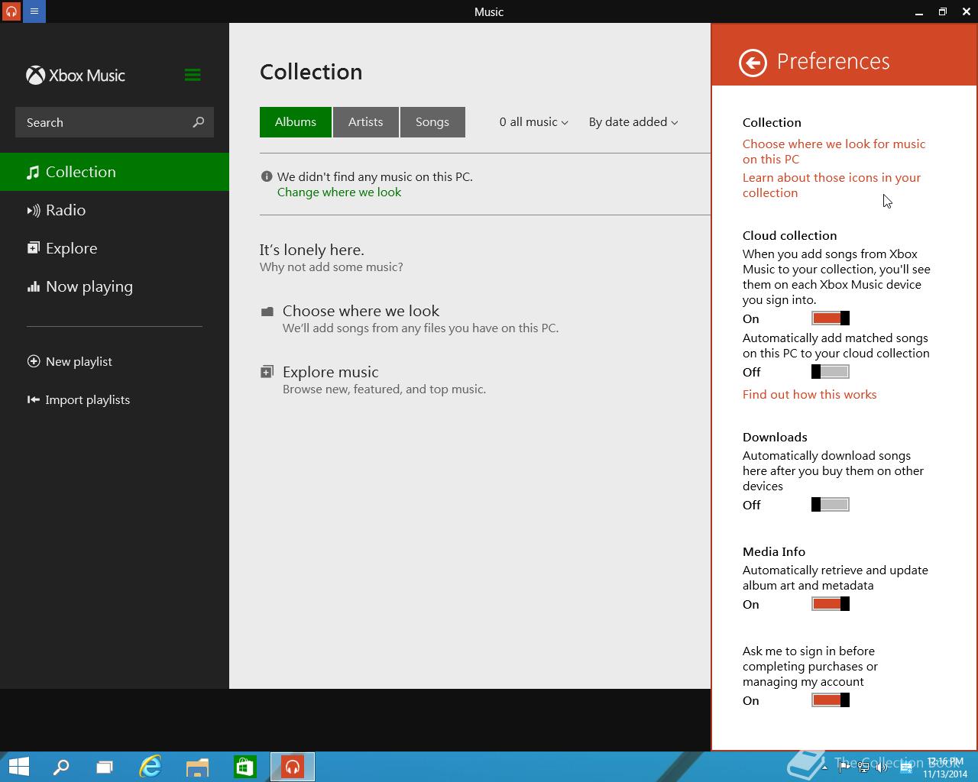The image size is (978, 782).
Task: Click the Media Info heading
Action: coord(774,551)
